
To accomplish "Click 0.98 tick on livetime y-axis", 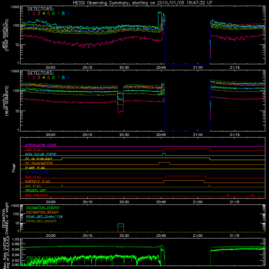I will click(16, 244).
